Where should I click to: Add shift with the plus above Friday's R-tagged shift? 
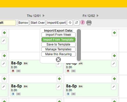tap(114, 56)
